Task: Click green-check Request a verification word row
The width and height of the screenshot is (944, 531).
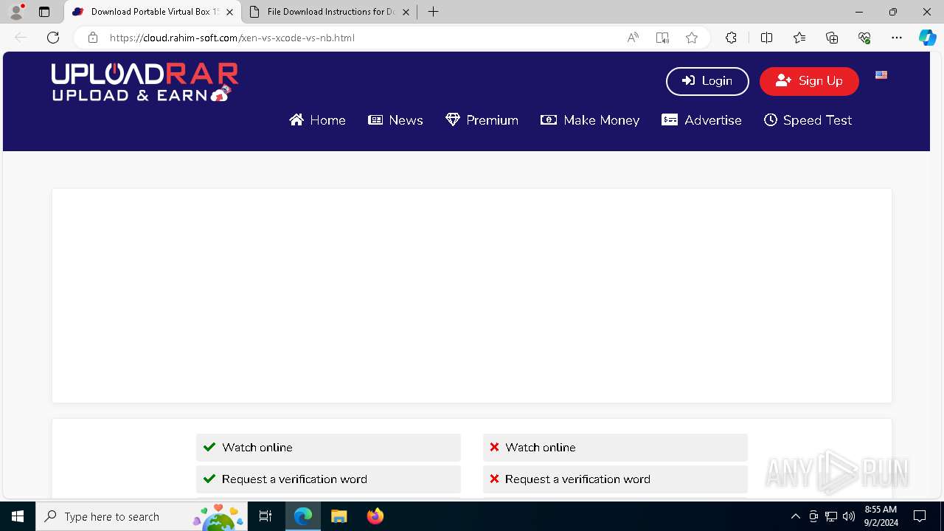Action: pyautogui.click(x=328, y=479)
